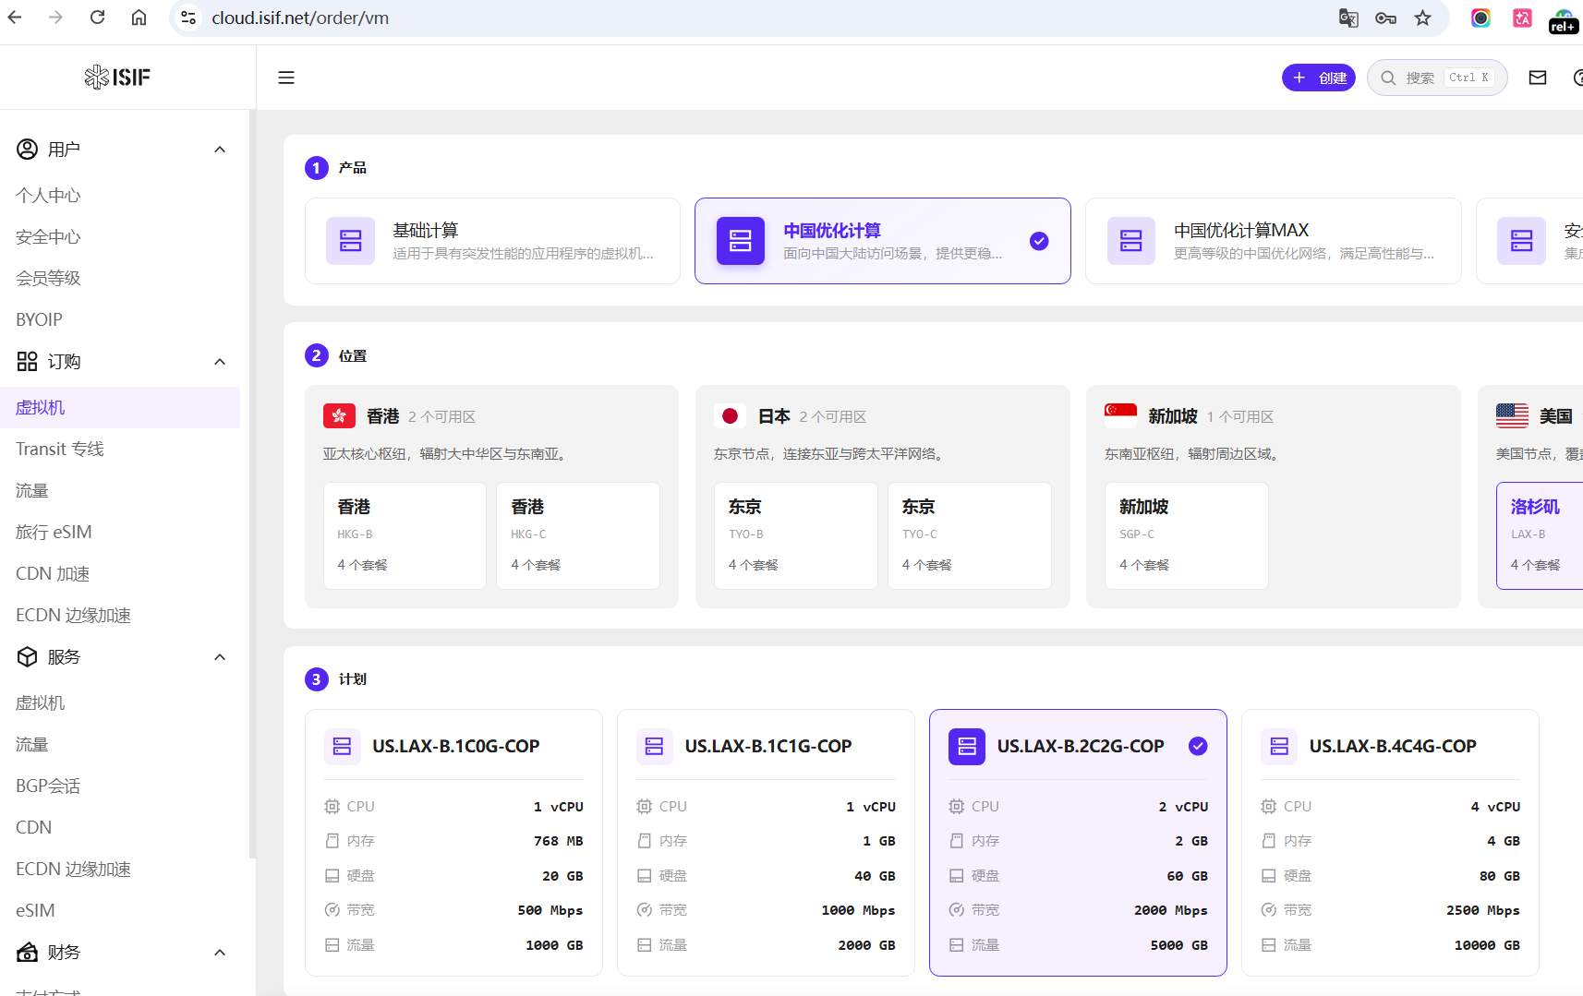Choose plan US.LAX-B.1C0G-COP

coord(453,843)
